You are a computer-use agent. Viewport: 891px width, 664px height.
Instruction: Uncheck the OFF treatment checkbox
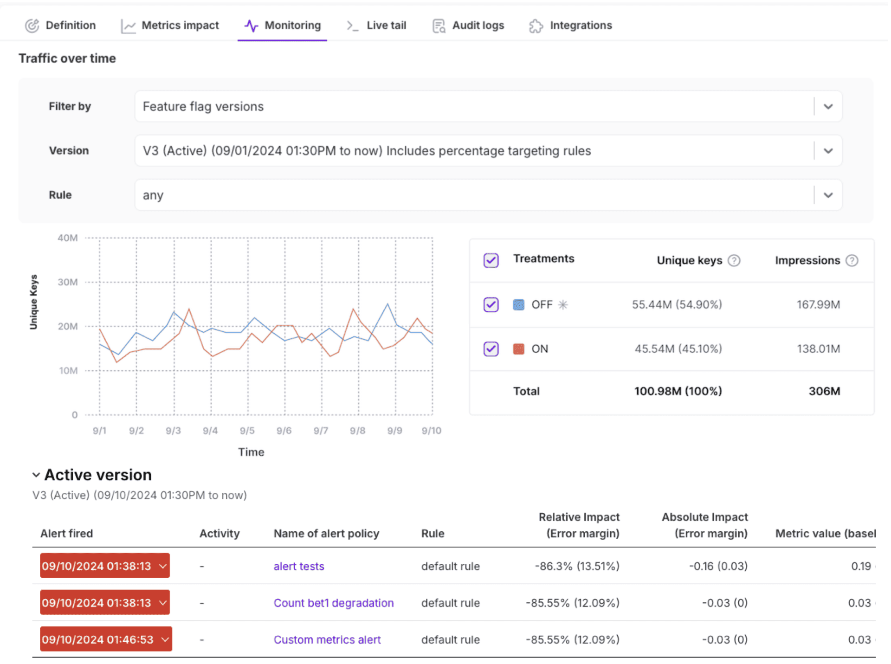491,305
